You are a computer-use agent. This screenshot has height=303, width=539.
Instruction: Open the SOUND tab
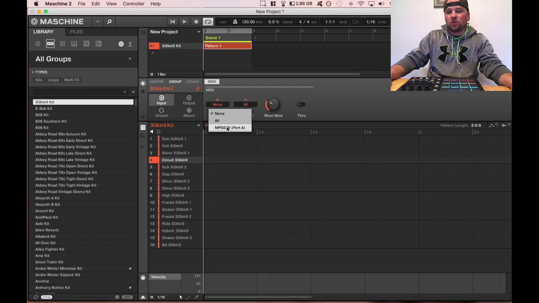click(193, 82)
